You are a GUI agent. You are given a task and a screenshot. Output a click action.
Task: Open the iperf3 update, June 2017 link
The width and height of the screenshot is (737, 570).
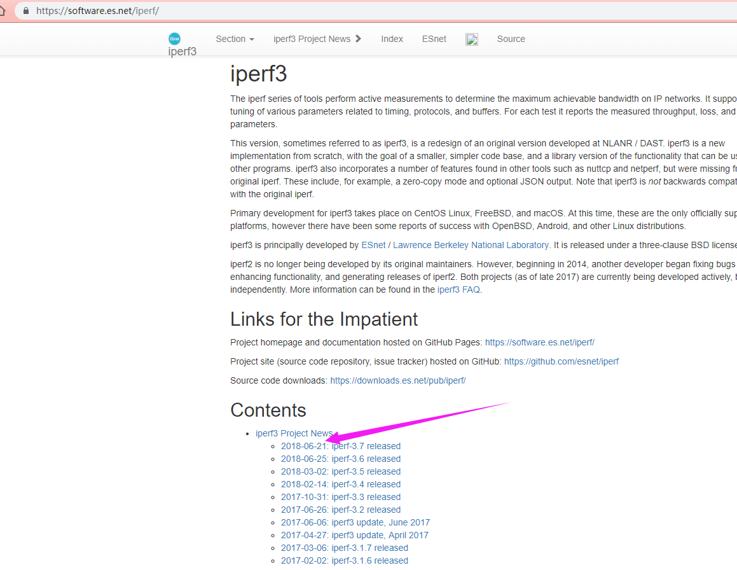355,522
